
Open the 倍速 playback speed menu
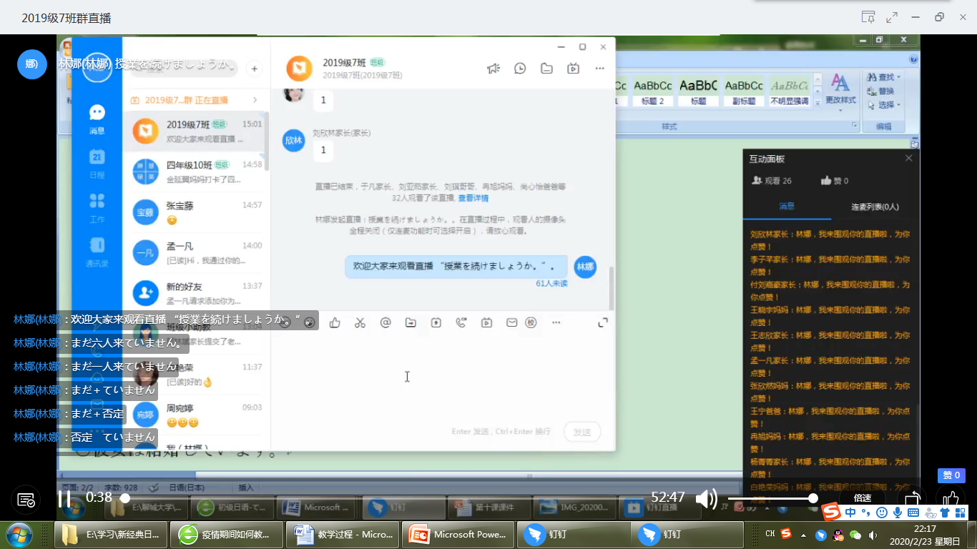(863, 498)
